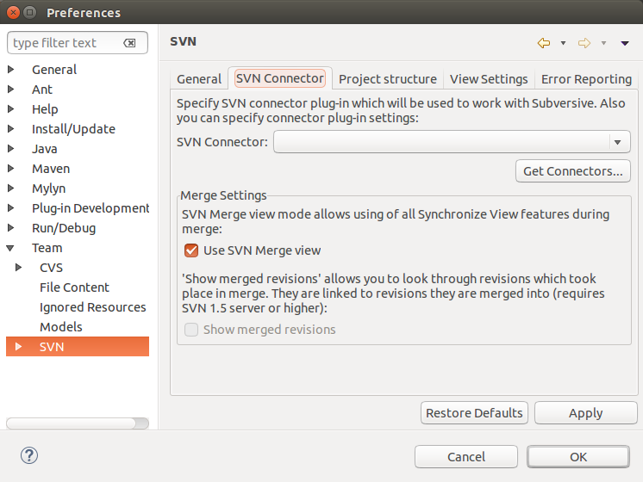Expand the Run/Debug tree node

point(11,228)
